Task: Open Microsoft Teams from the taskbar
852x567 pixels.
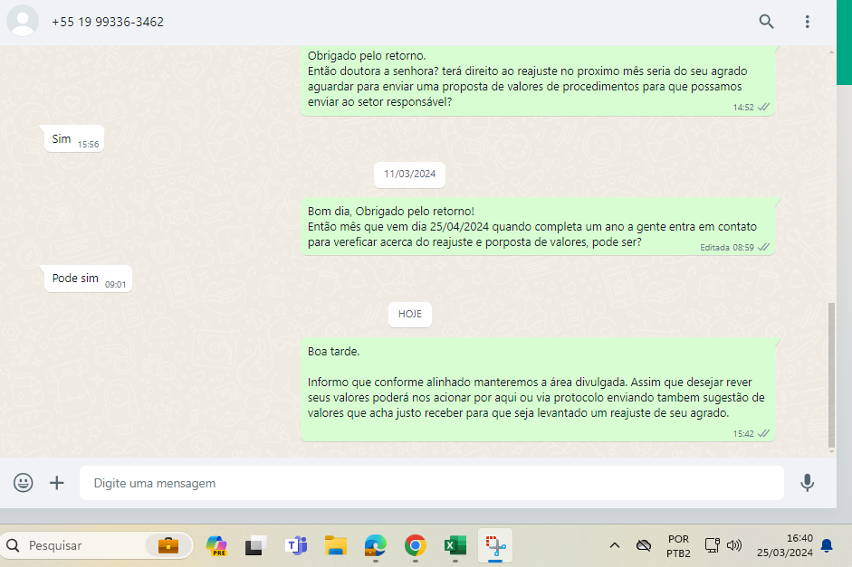Action: pyautogui.click(x=296, y=545)
